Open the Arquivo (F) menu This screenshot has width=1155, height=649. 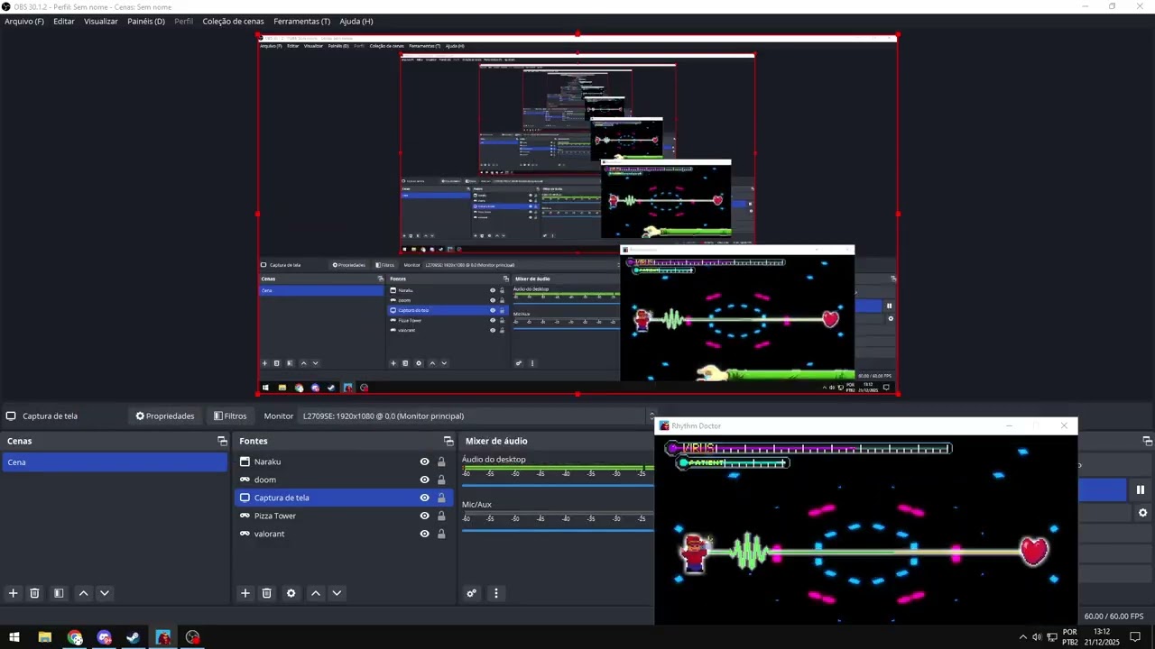(24, 21)
